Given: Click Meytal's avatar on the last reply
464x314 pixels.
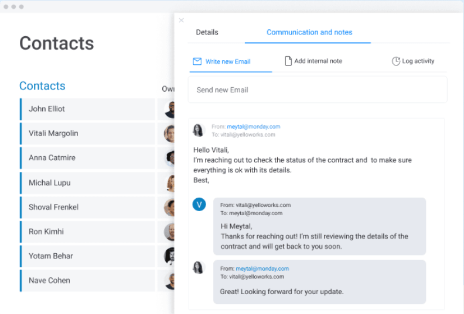Looking at the screenshot, I should pos(198,268).
